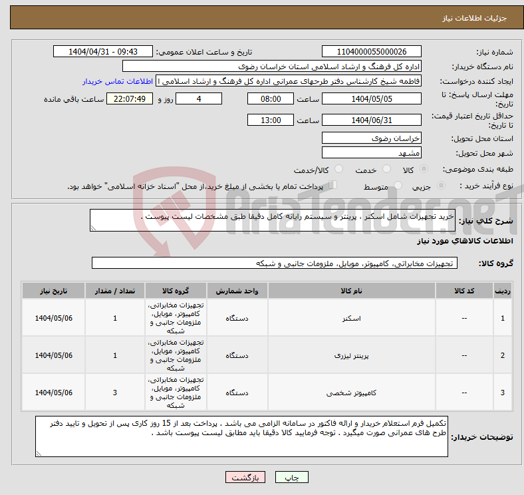
Task: Click the اطلاعات کالاهای مورد نیاز heading
Action: pos(465,241)
